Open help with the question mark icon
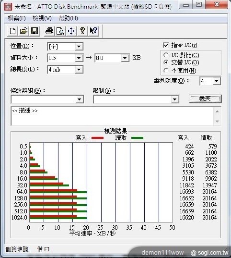 click(x=82, y=31)
